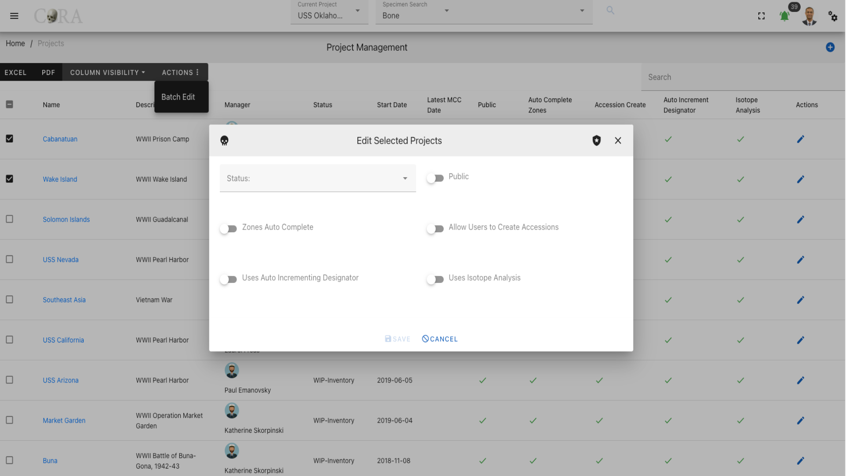
Task: Enable the Public toggle
Action: 435,178
